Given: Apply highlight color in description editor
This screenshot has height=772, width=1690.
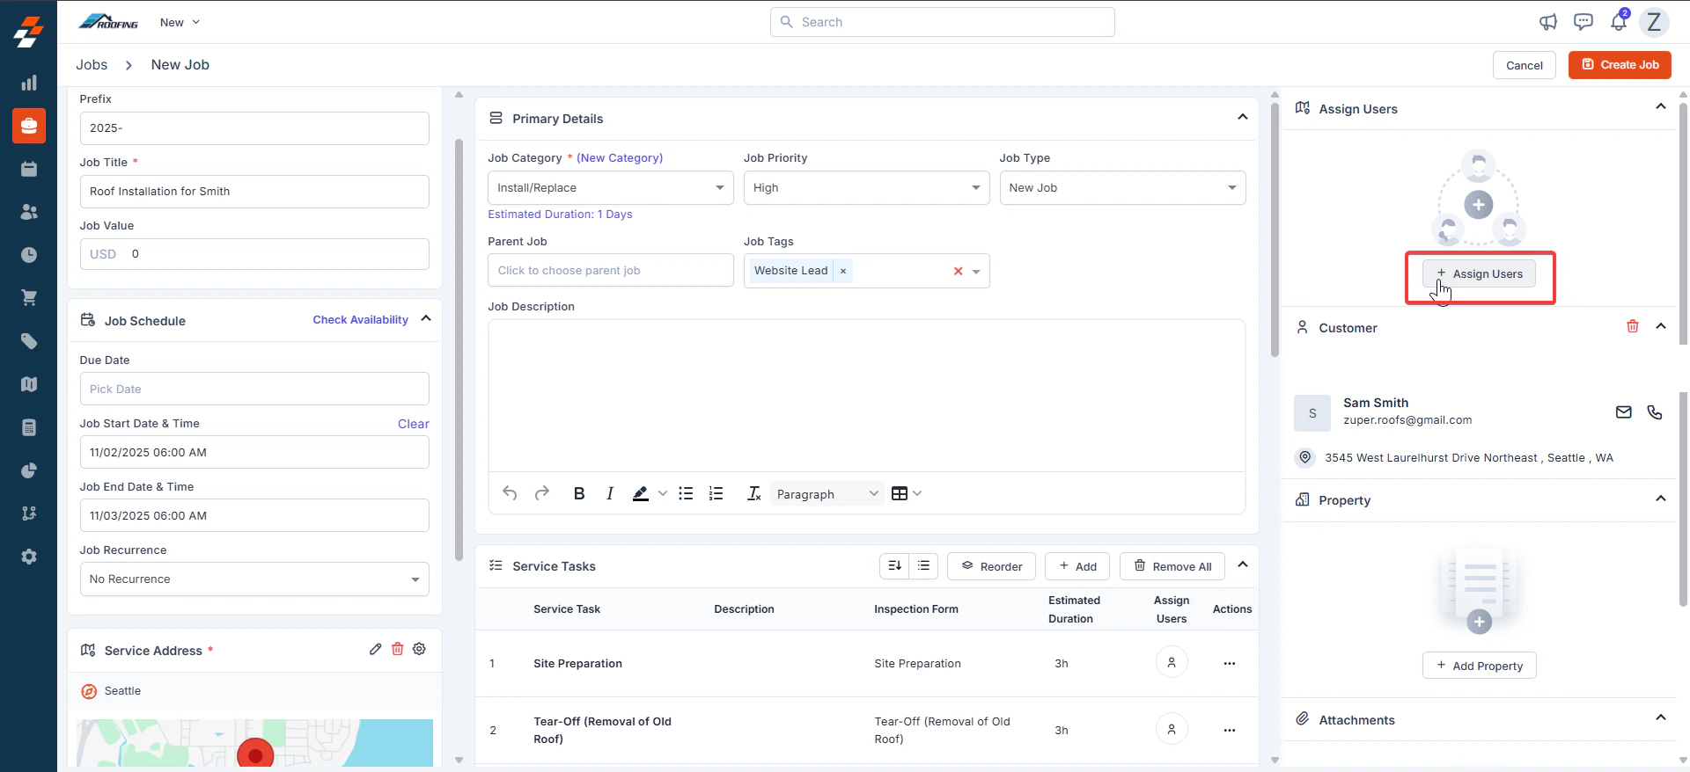Looking at the screenshot, I should [x=641, y=493].
